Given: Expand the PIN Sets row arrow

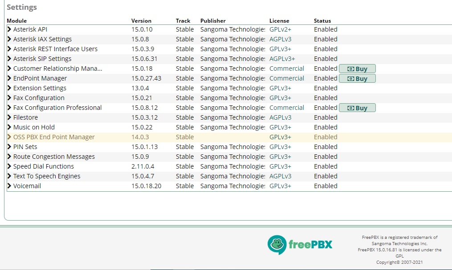Looking at the screenshot, I should pyautogui.click(x=9, y=147).
